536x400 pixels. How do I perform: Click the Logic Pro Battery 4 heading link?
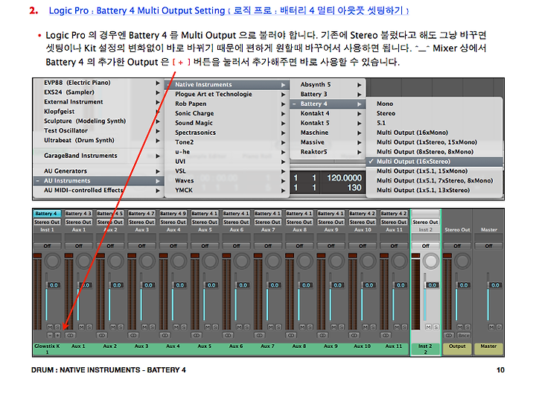pos(229,10)
